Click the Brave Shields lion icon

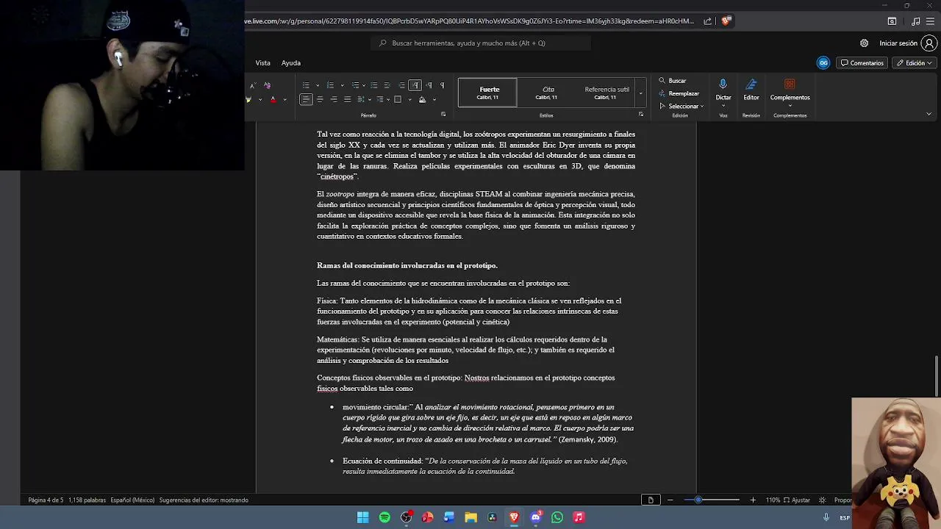726,21
